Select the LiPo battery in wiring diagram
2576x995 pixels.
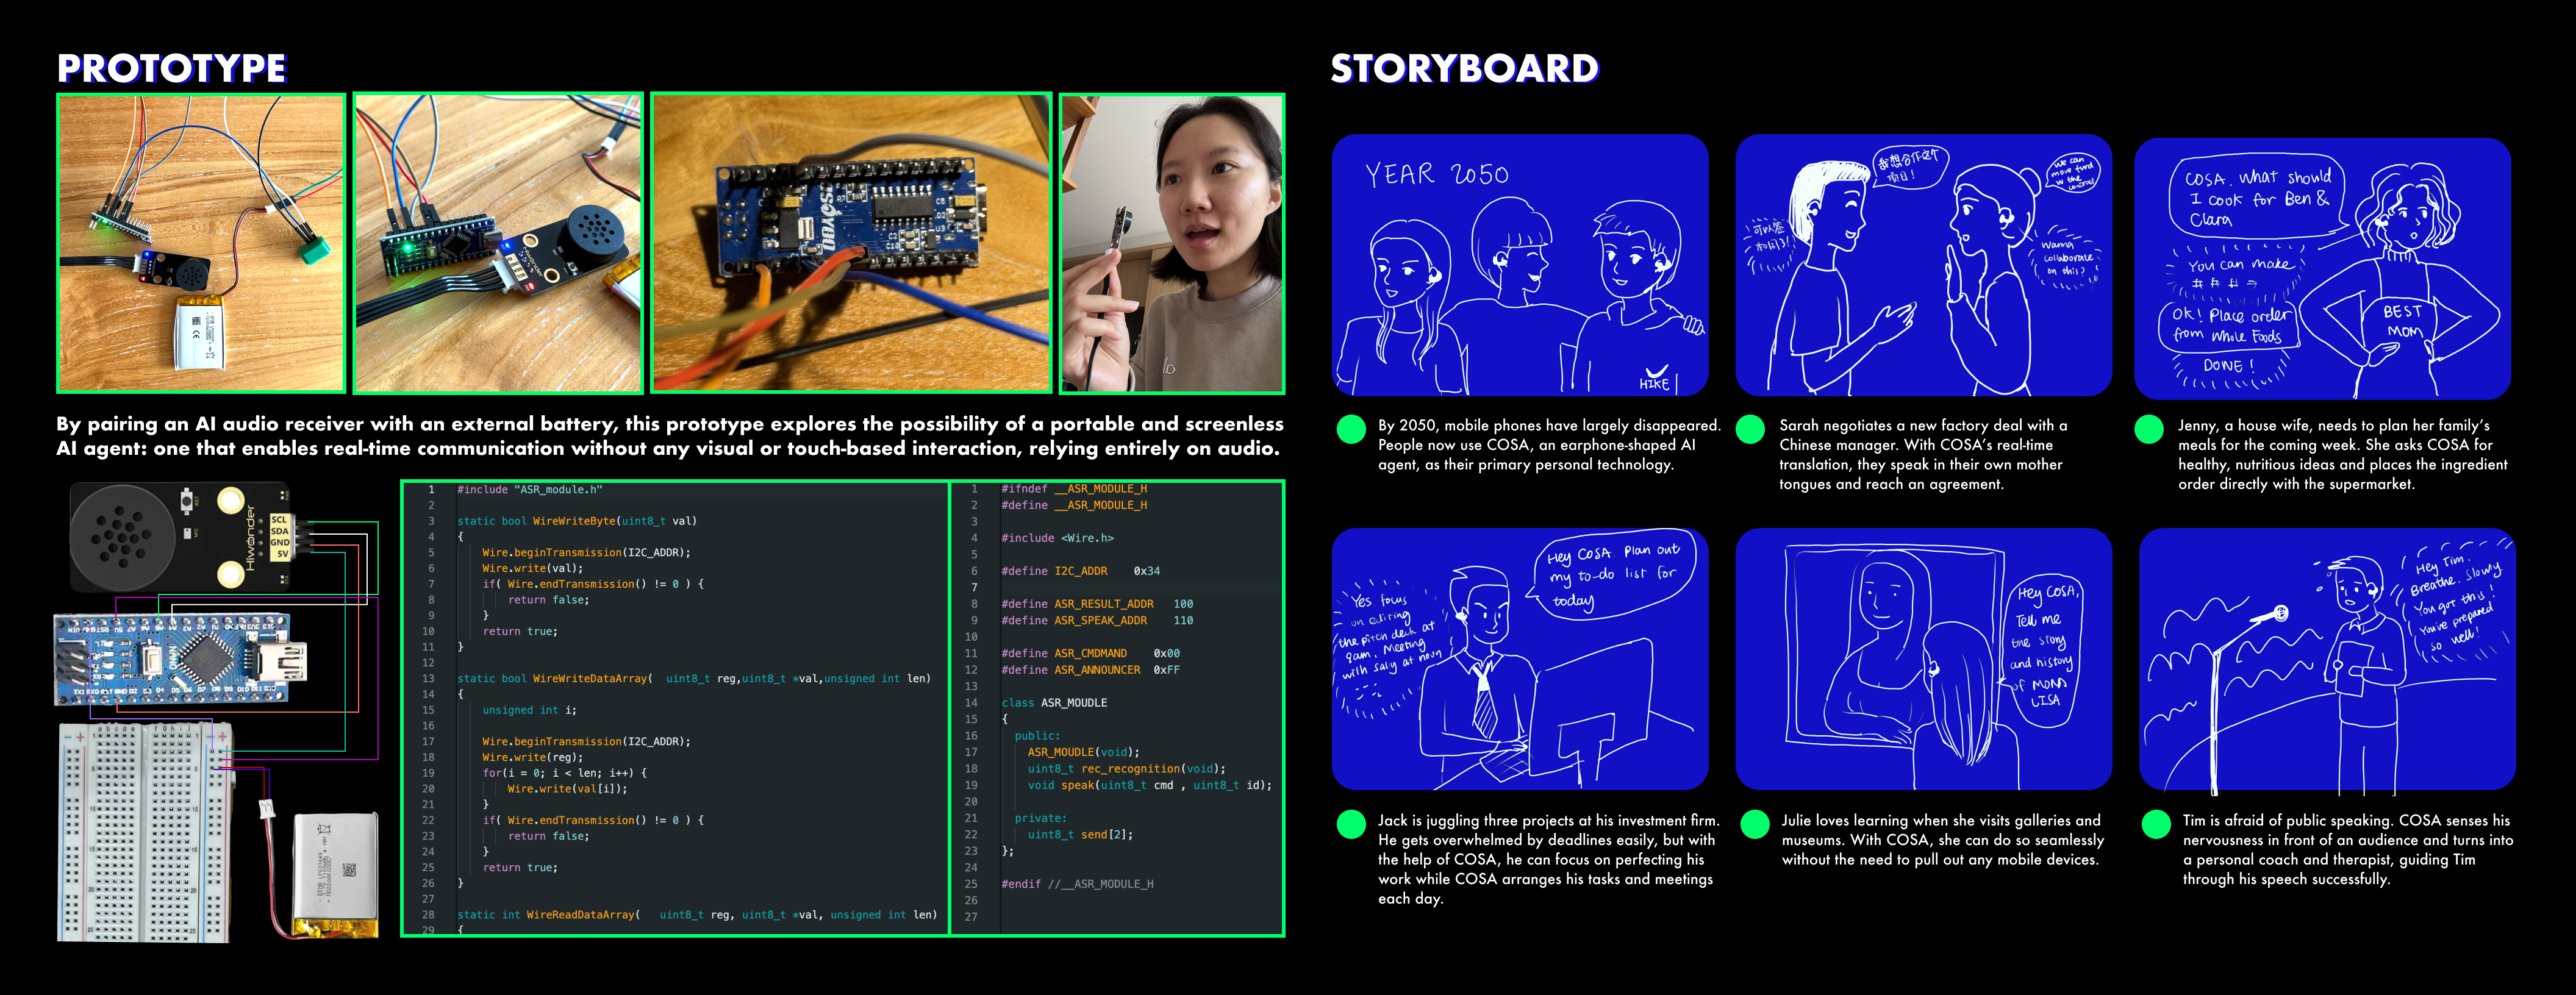click(337, 874)
